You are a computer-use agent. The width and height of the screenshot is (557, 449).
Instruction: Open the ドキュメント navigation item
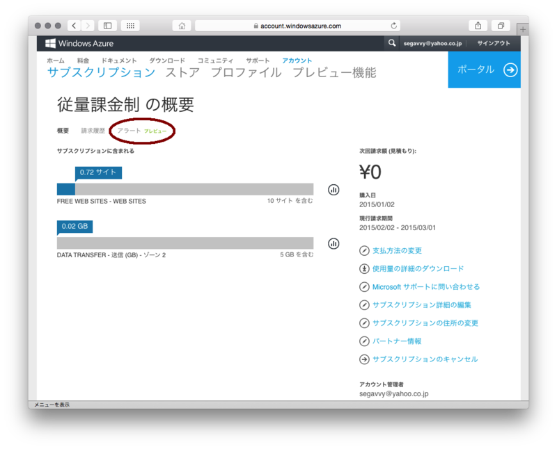click(x=119, y=60)
